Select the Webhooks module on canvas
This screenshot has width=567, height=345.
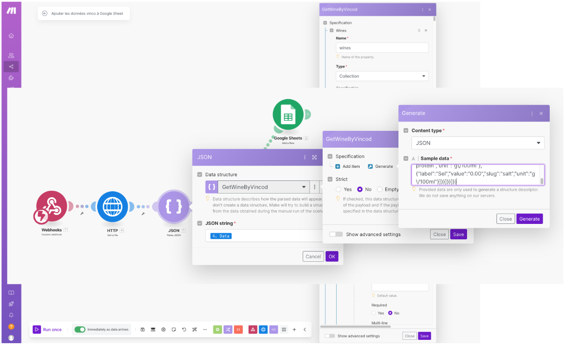pyautogui.click(x=51, y=207)
